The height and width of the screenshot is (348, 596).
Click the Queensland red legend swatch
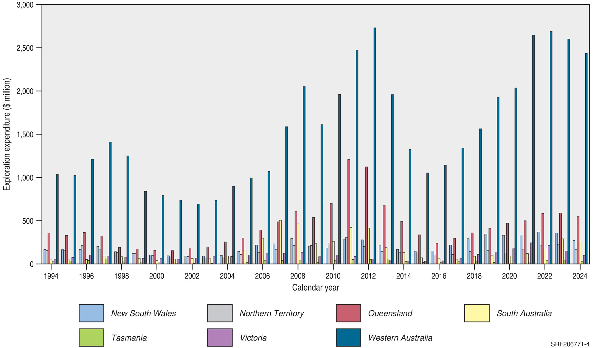tap(348, 313)
